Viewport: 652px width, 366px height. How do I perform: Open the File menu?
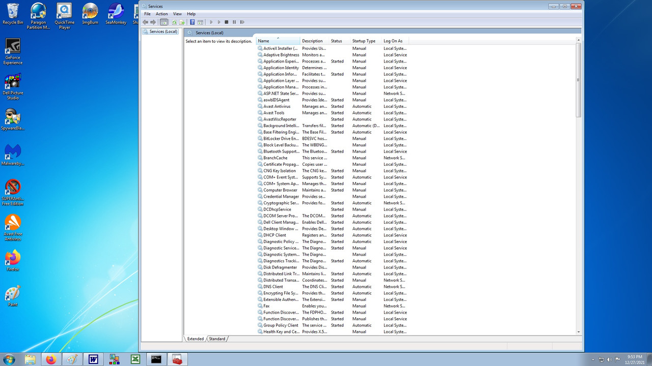147,14
